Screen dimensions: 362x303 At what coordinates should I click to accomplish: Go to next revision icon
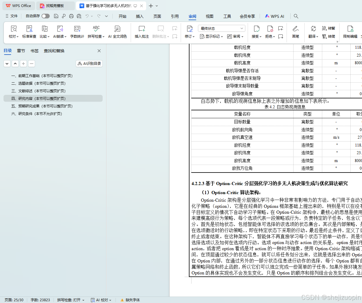[281, 36]
